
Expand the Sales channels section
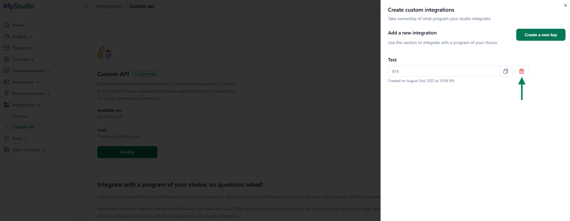pos(43,150)
